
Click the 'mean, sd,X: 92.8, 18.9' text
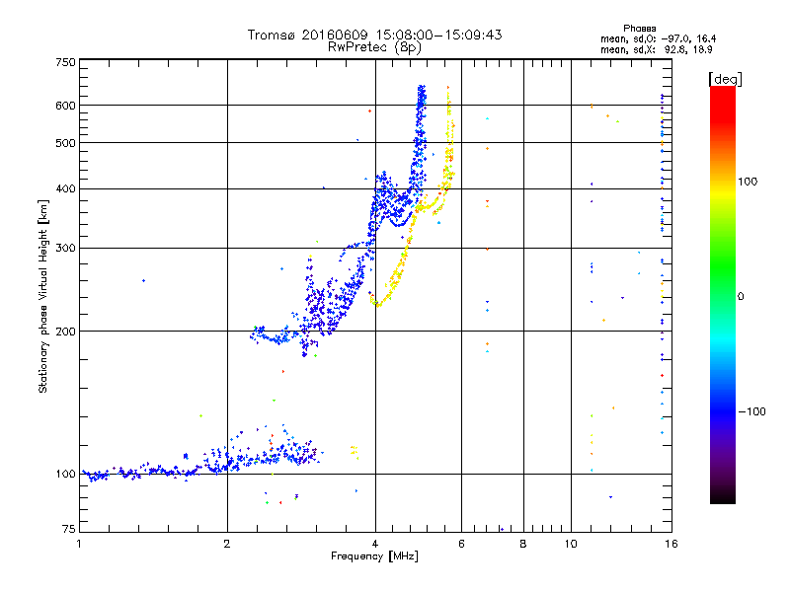[656, 49]
